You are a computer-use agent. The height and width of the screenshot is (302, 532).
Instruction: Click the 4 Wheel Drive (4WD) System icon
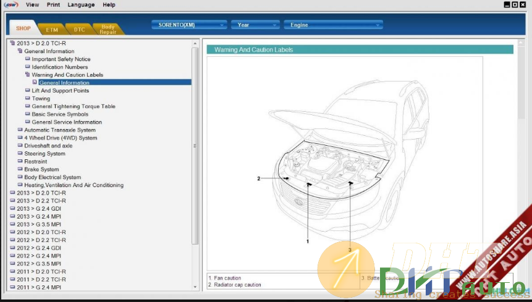point(20,137)
